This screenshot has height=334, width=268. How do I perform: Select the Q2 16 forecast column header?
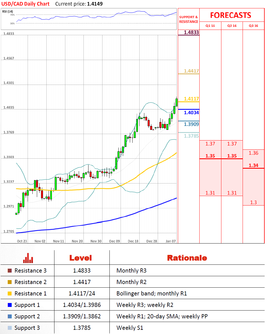point(232,26)
